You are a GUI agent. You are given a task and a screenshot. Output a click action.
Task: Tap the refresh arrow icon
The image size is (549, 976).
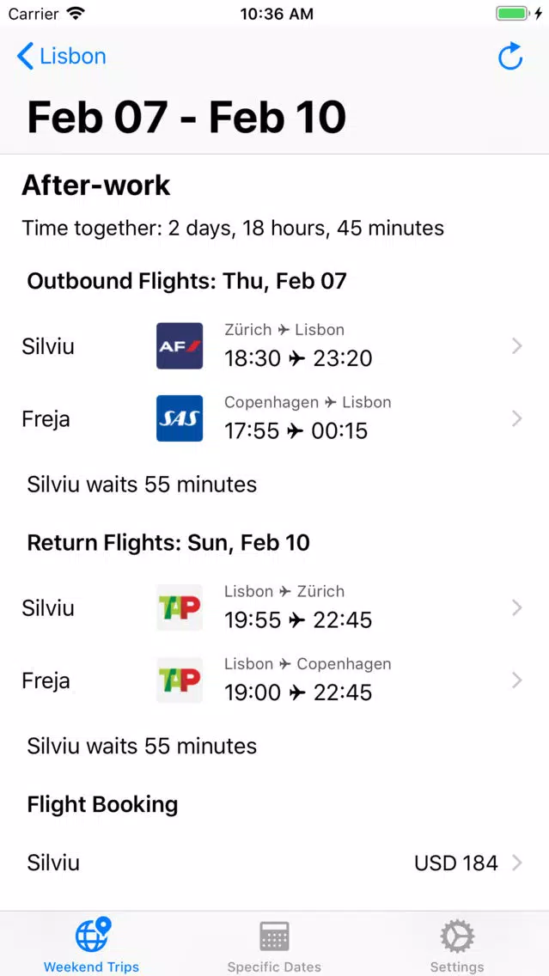coord(510,56)
